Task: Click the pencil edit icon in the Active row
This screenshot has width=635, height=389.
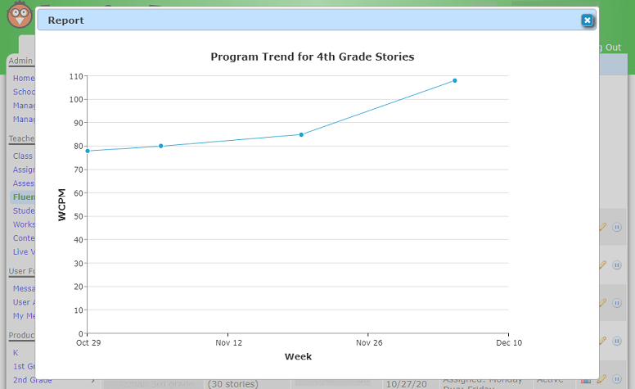Action: (x=603, y=378)
